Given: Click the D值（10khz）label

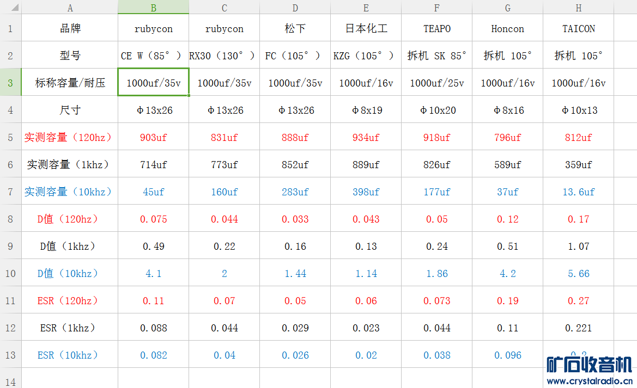Looking at the screenshot, I should point(70,273).
